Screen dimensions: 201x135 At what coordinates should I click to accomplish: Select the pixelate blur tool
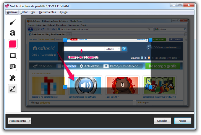tap(12, 78)
